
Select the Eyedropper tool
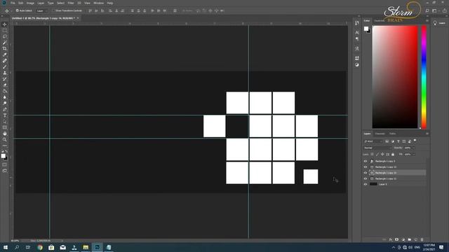[x=5, y=55]
